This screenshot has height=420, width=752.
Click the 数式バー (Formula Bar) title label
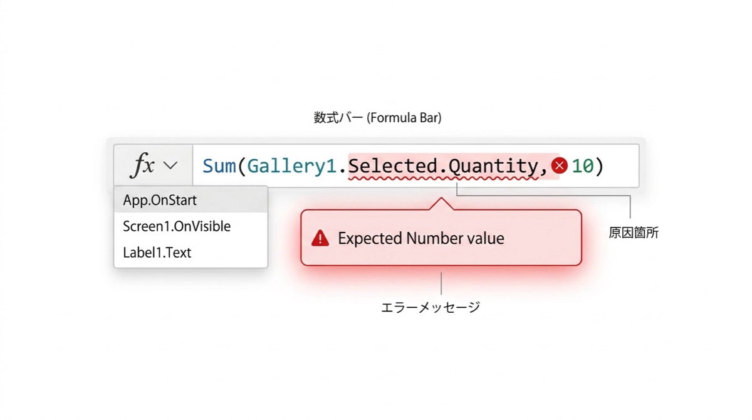coord(377,118)
